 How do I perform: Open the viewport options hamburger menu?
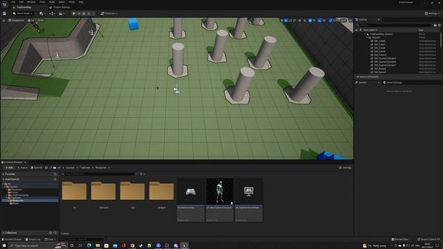click(3, 20)
